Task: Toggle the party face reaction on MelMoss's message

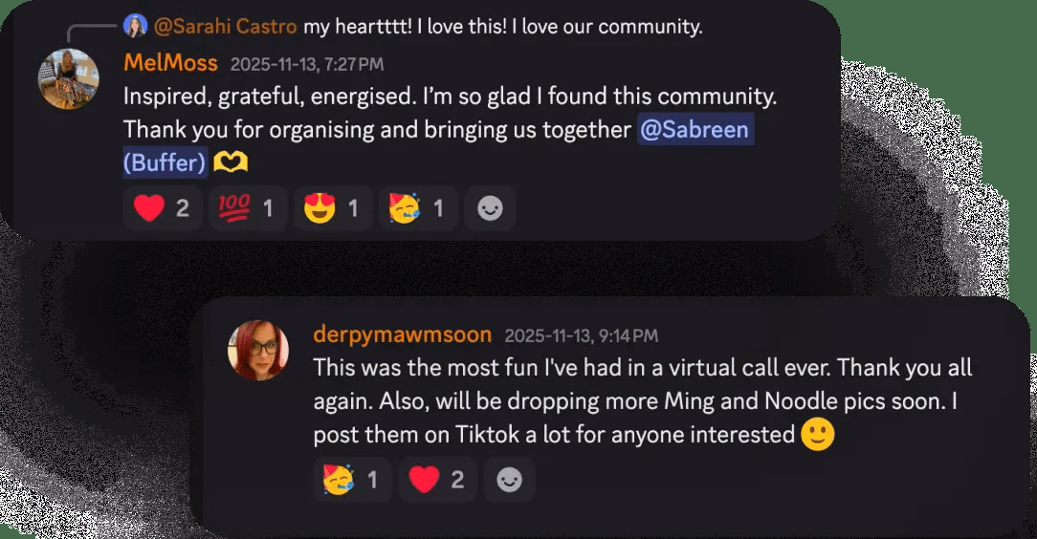Action: pyautogui.click(x=418, y=208)
